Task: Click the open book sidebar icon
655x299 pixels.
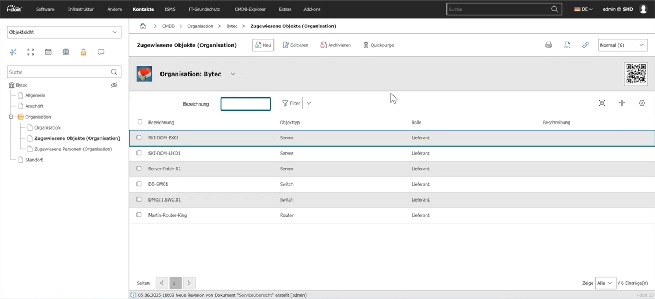Action: coord(66,52)
